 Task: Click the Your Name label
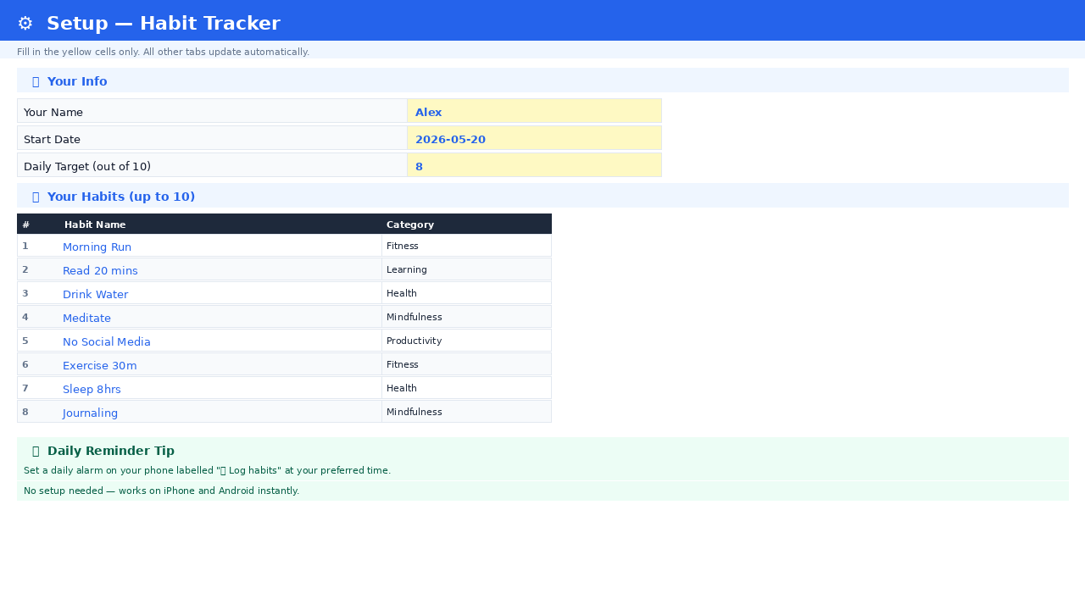[53, 112]
